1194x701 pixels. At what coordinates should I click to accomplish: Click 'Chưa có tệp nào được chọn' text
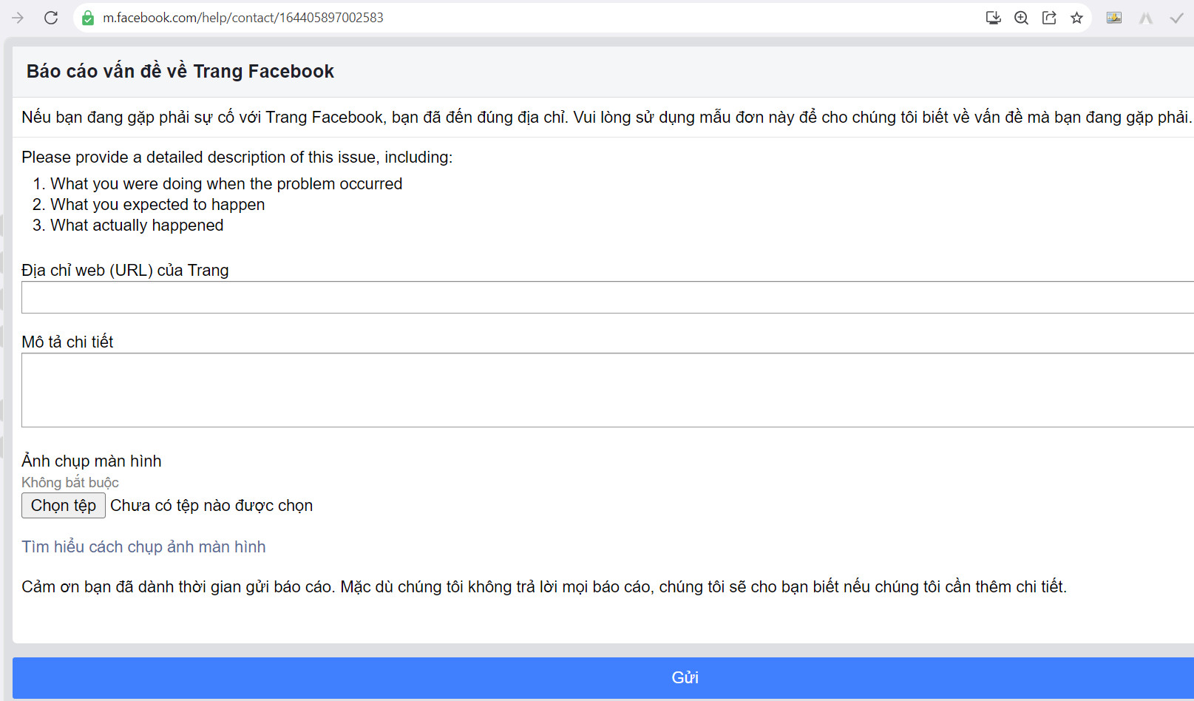[211, 506]
